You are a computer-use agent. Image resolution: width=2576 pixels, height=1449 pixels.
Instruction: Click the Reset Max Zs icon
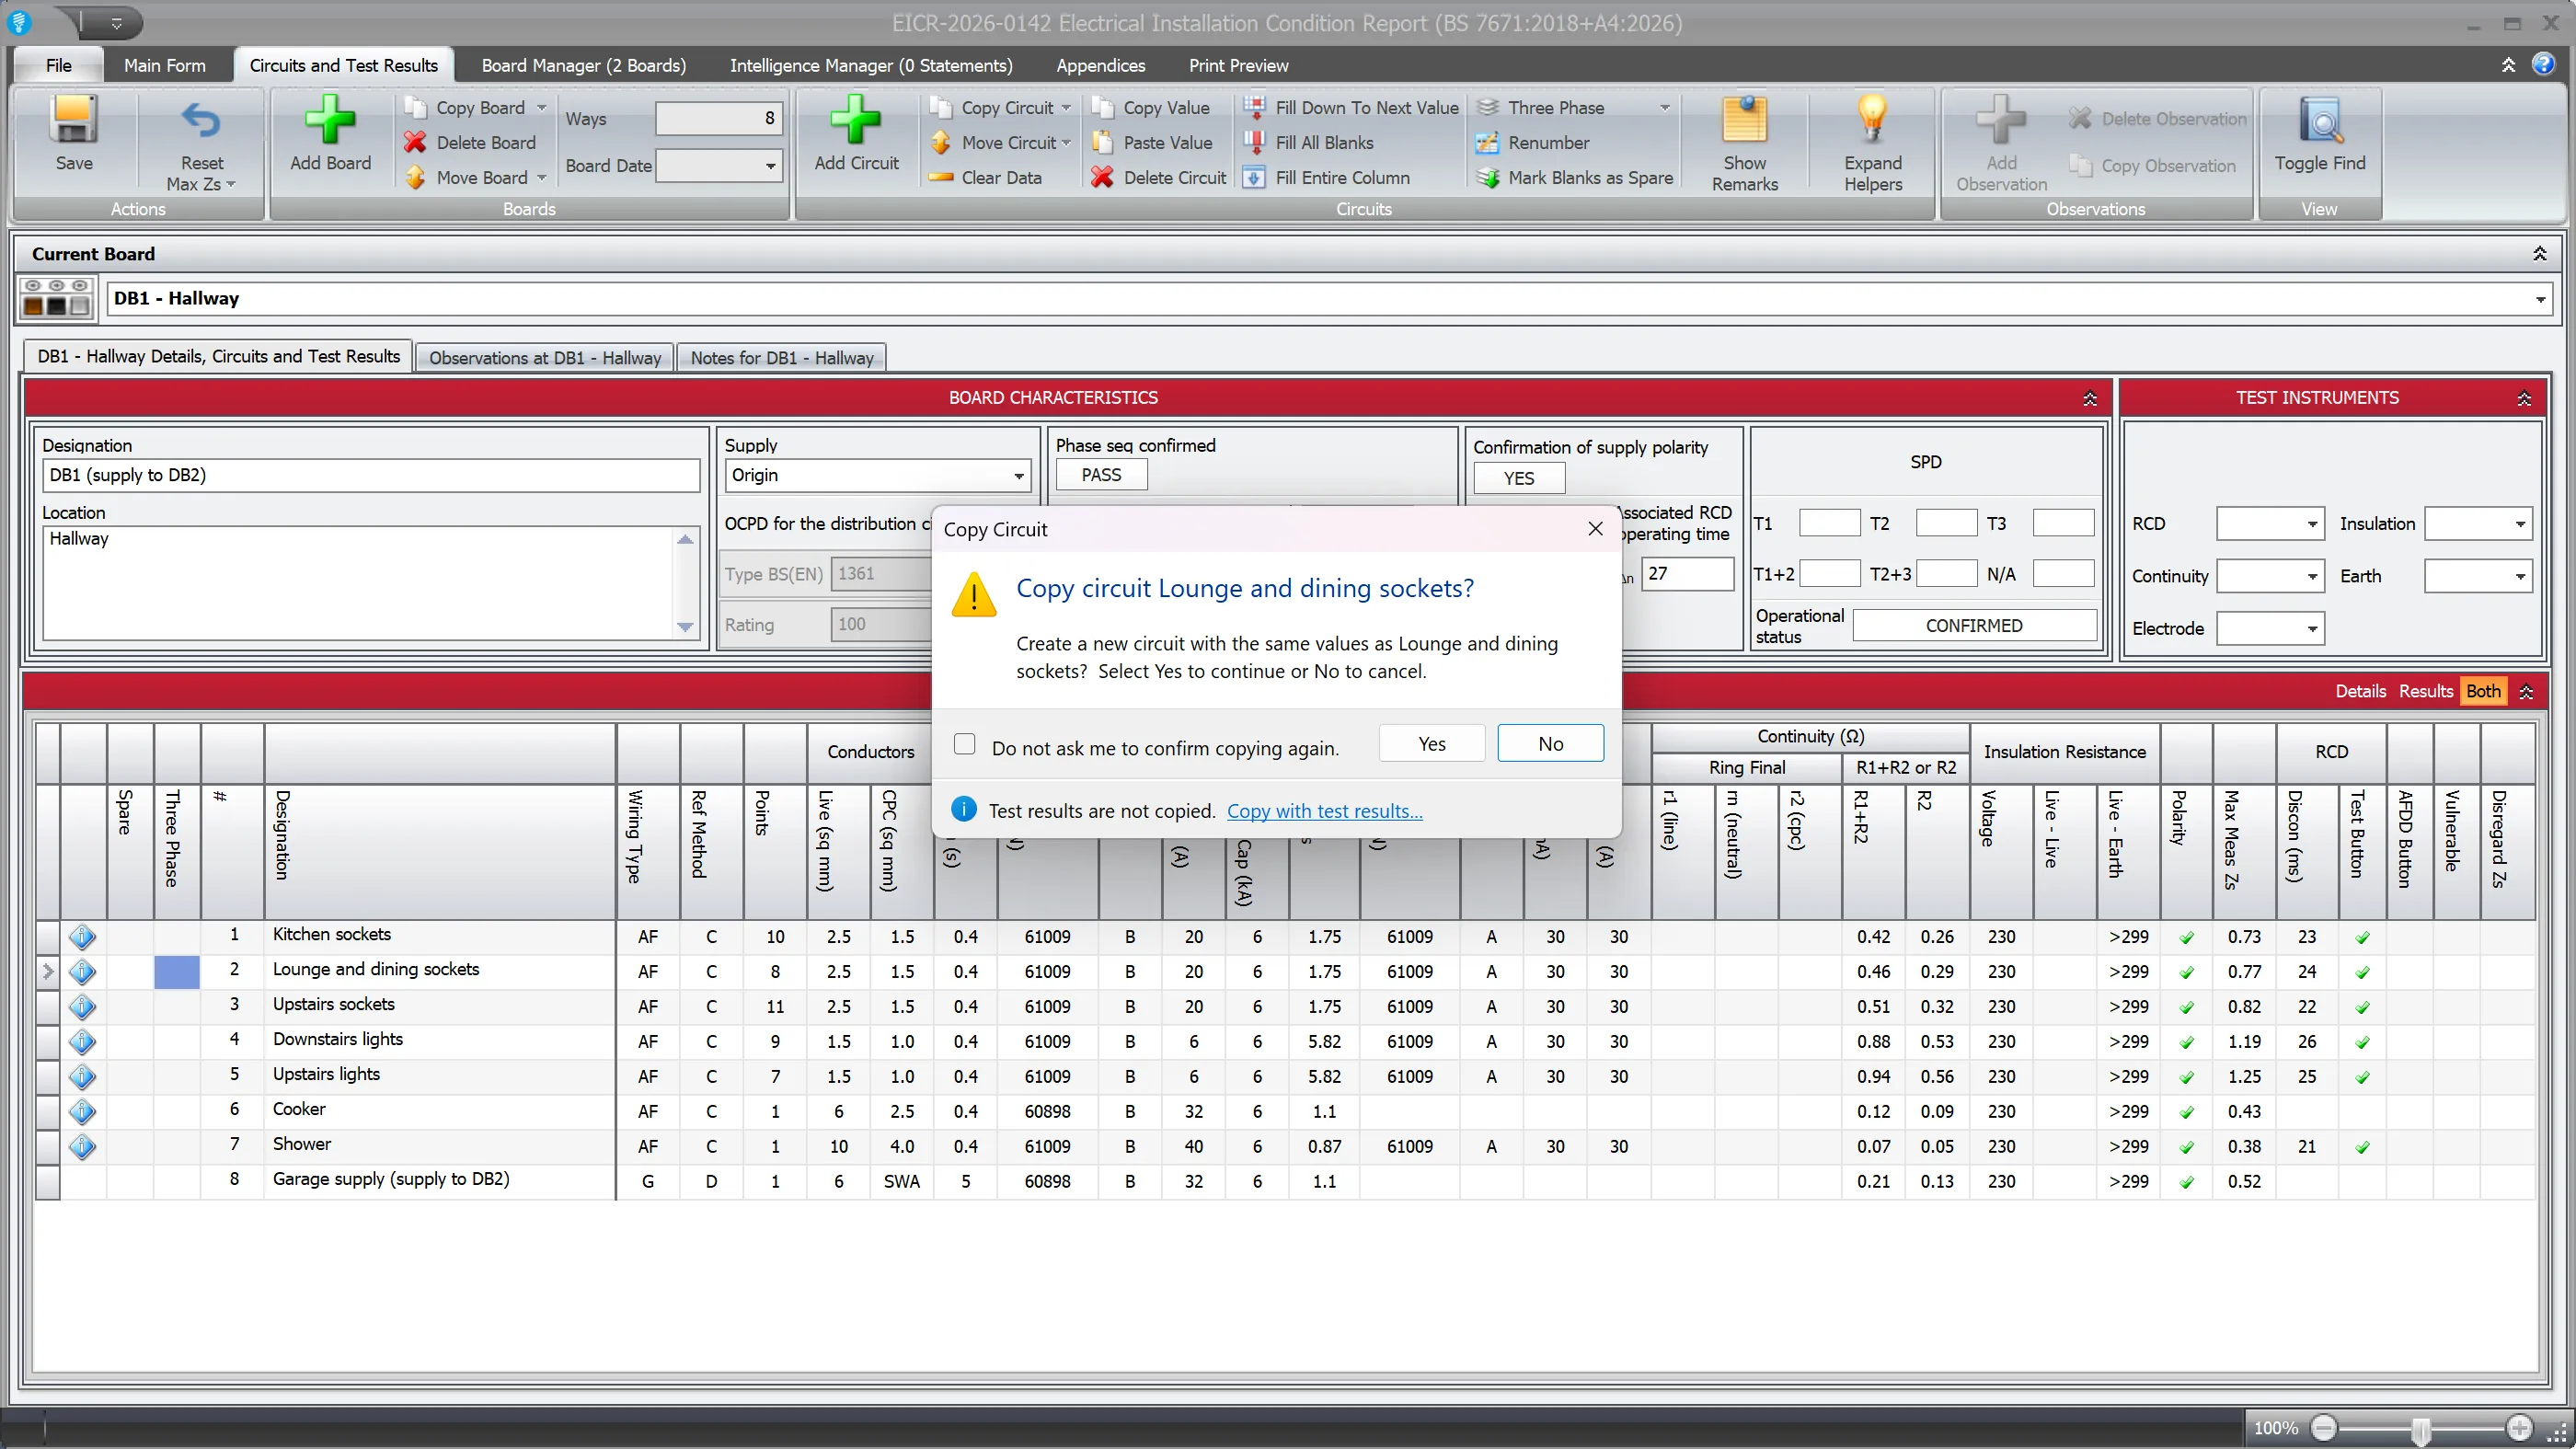click(200, 121)
